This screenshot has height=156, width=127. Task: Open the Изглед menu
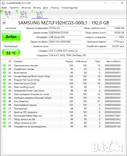tap(37, 8)
